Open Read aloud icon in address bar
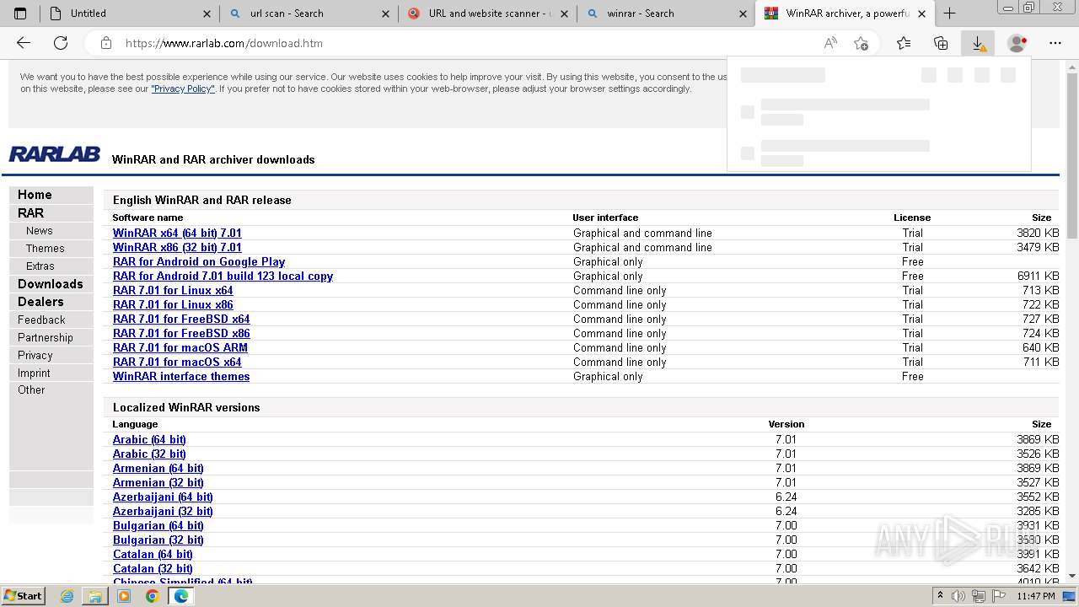1079x607 pixels. pos(830,43)
